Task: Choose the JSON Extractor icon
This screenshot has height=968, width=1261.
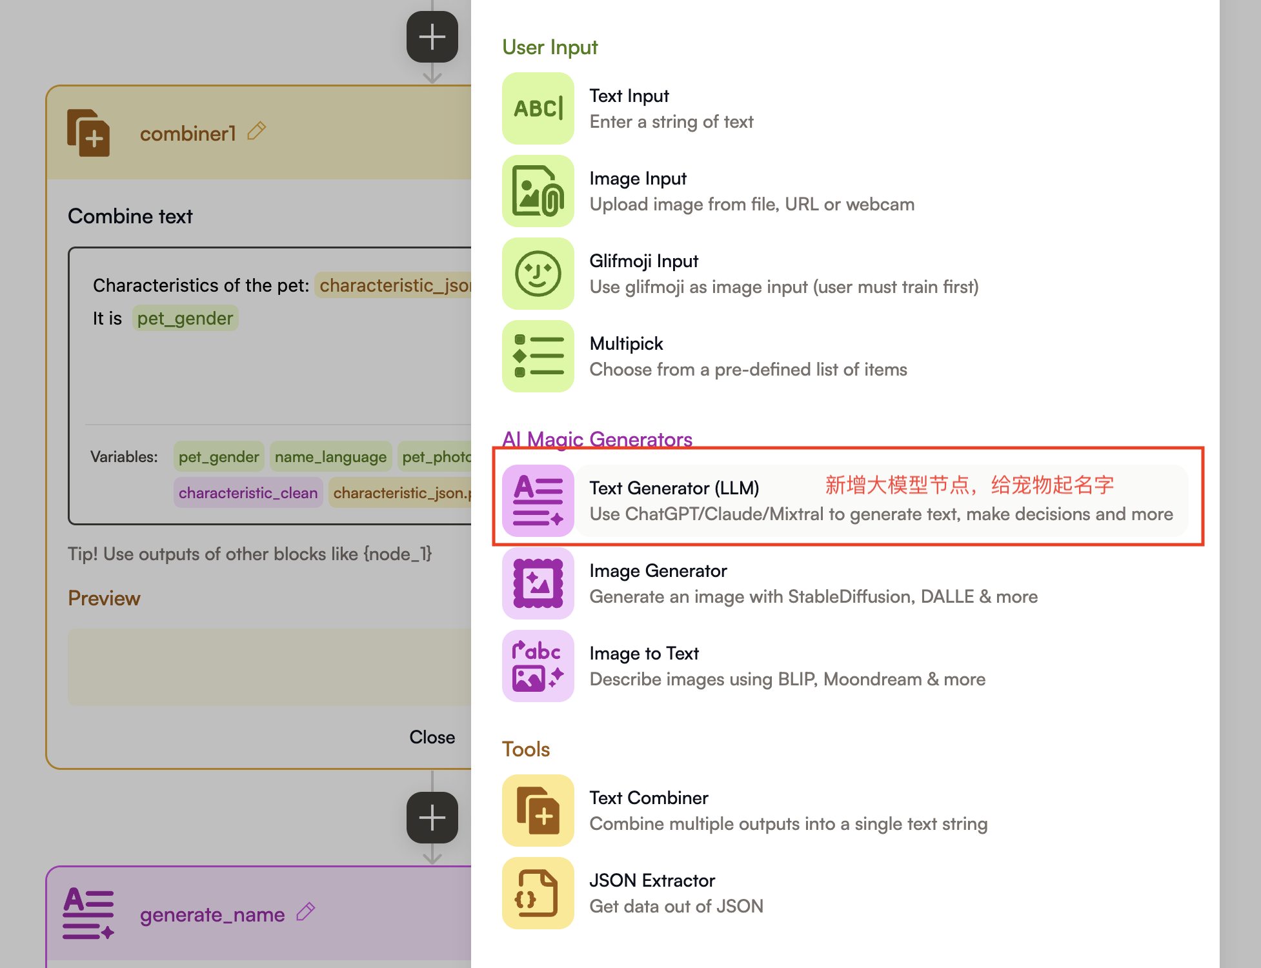Action: [538, 893]
